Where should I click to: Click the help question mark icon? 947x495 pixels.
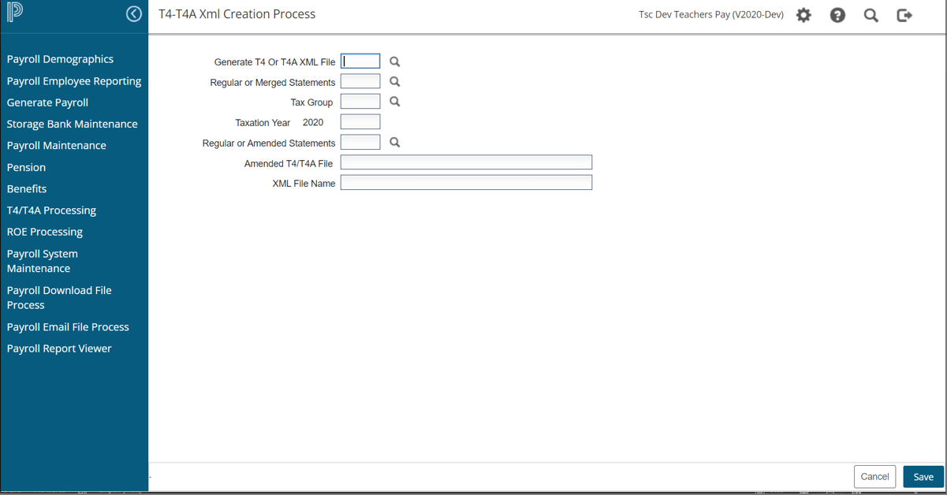click(x=837, y=15)
